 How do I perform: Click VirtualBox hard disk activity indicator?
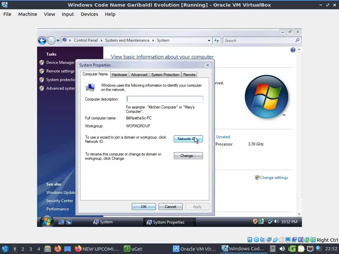(x=250, y=240)
